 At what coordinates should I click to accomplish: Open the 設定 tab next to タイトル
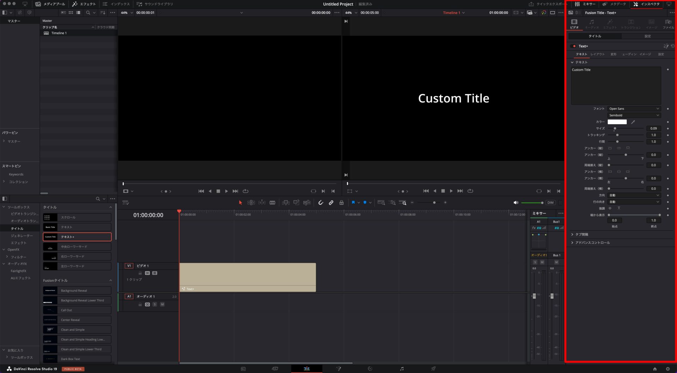648,36
